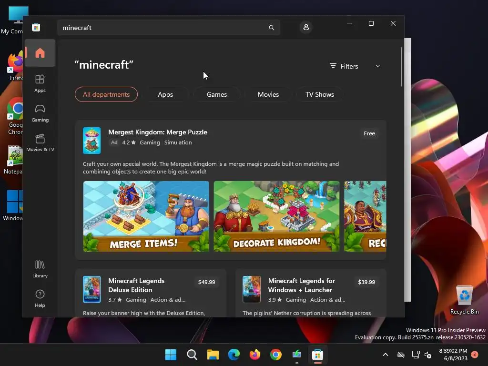Open the clock and date flyout
Viewport: 488px width, 366px height.
453,355
